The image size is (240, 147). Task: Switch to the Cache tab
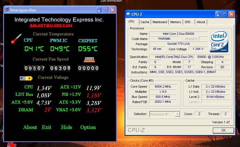pyautogui.click(x=145, y=22)
